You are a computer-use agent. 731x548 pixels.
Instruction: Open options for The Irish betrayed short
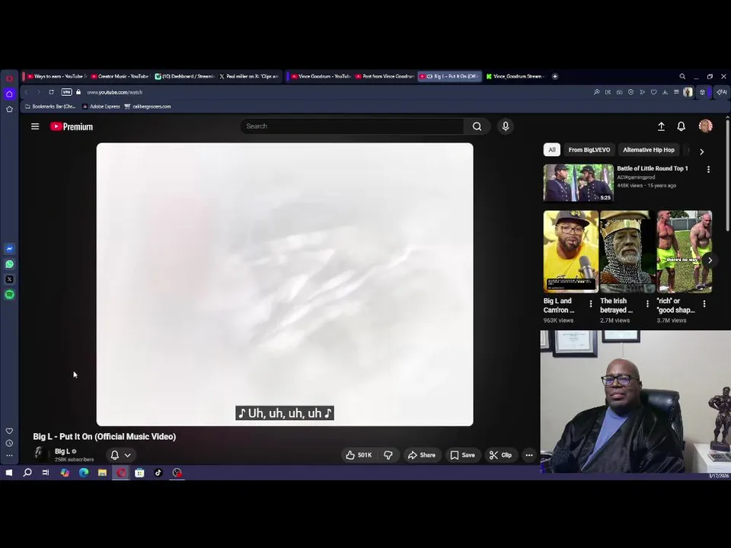pyautogui.click(x=647, y=304)
